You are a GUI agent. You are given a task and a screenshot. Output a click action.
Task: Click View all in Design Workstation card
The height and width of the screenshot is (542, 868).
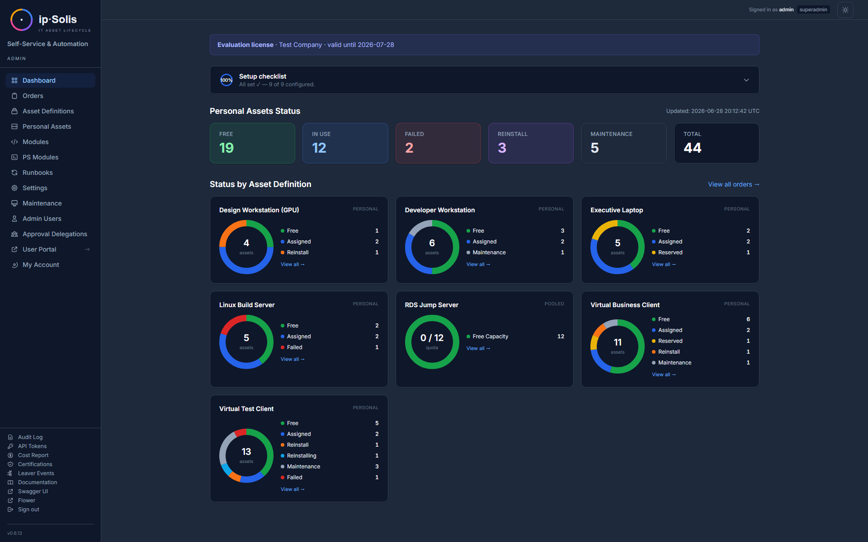[x=292, y=264]
